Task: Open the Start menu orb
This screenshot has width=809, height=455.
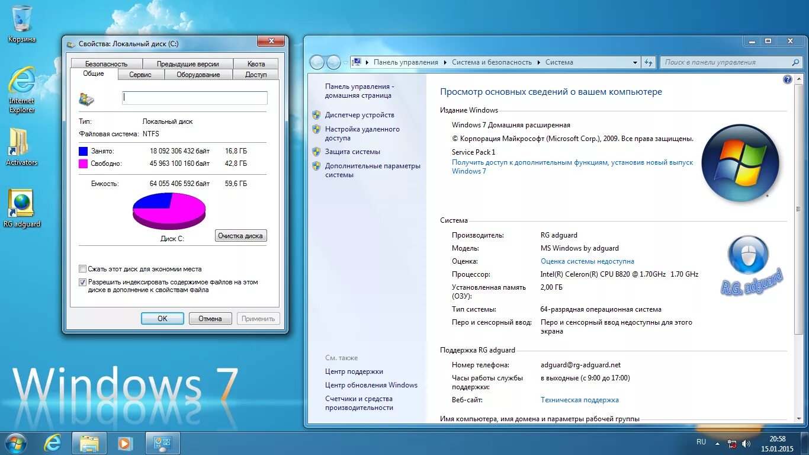Action: [x=16, y=443]
